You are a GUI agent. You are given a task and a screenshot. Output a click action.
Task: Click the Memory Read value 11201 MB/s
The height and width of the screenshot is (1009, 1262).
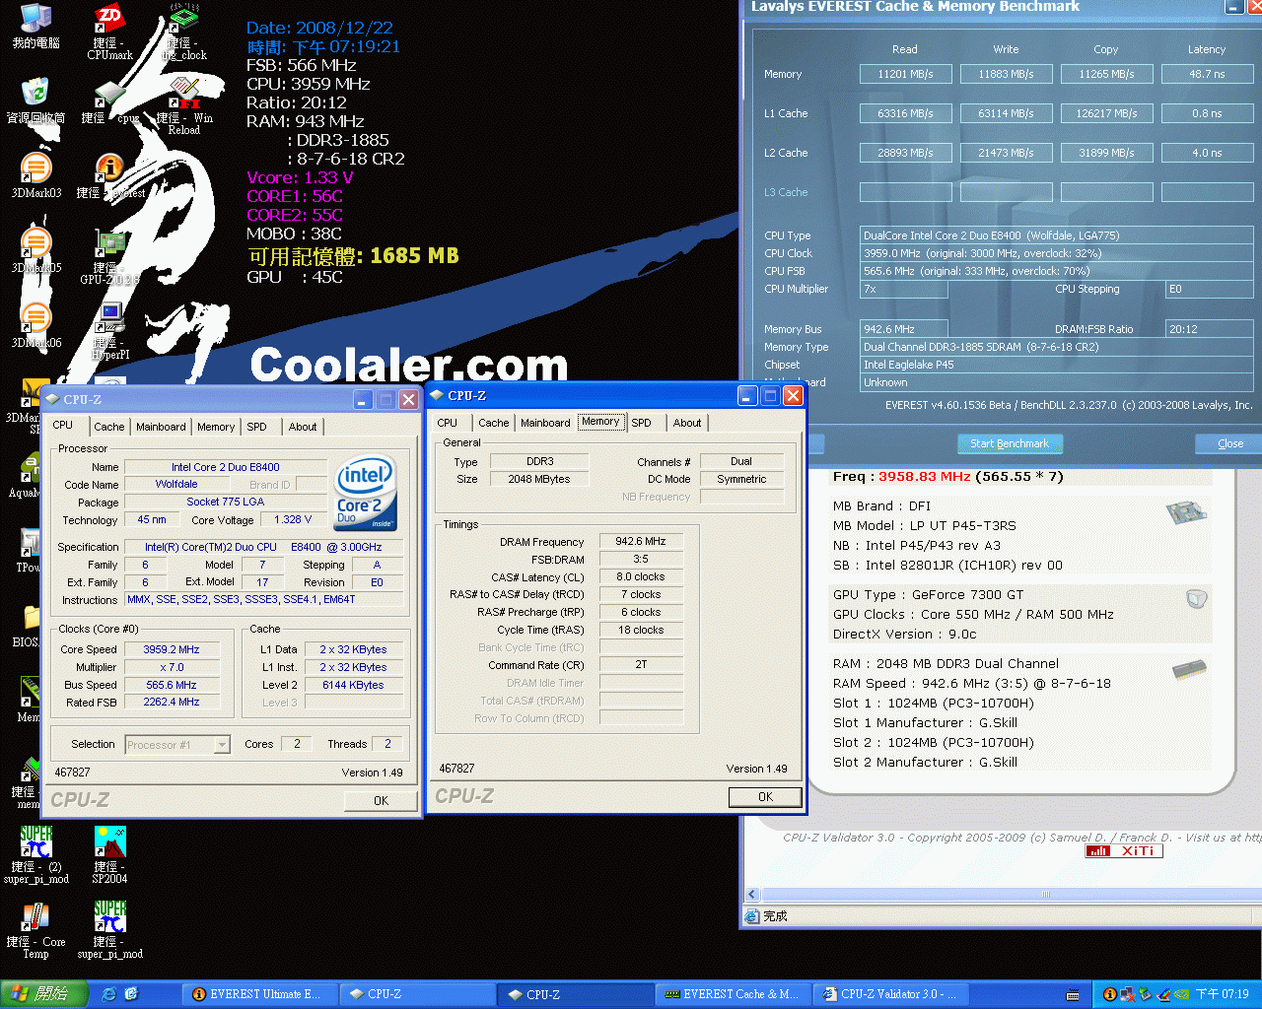(x=905, y=74)
